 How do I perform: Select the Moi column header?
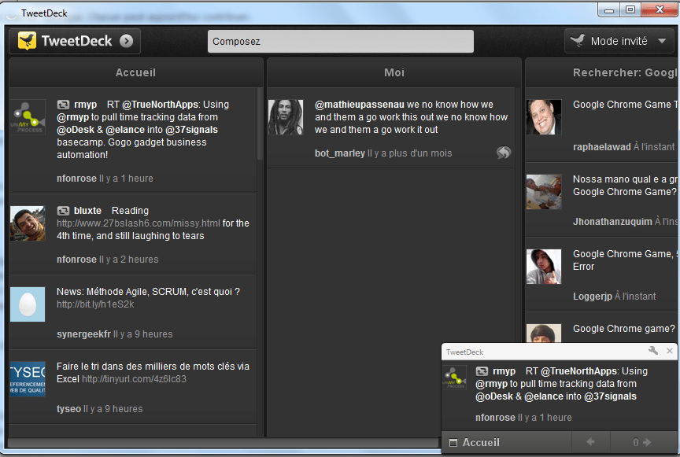point(394,73)
